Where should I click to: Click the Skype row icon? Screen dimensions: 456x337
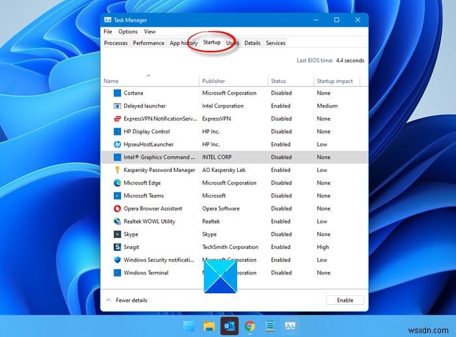117,234
